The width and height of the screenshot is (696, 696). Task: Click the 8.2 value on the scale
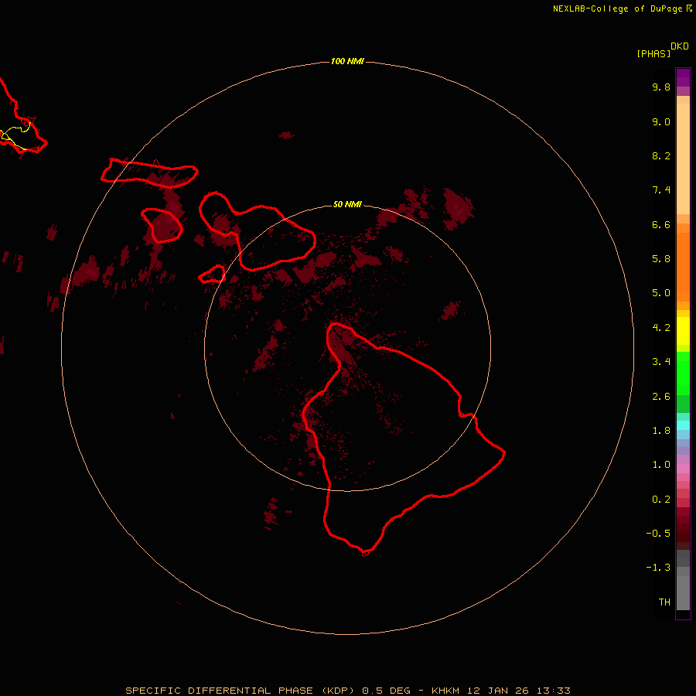click(x=661, y=155)
